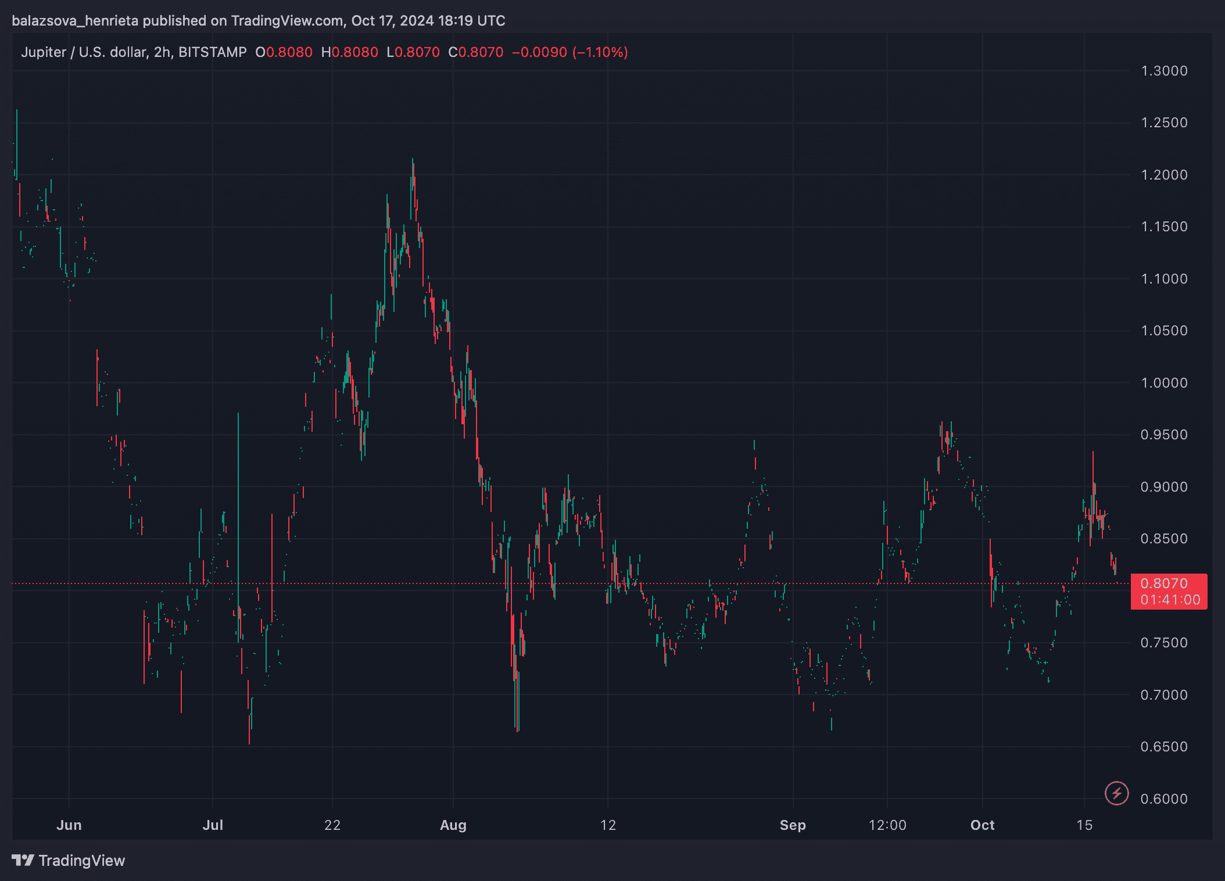Click the TradingView logo icon
This screenshot has height=881, width=1225.
(23, 860)
